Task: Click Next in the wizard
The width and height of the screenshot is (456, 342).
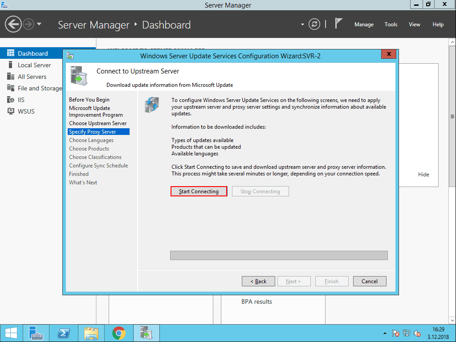Action: [x=294, y=281]
